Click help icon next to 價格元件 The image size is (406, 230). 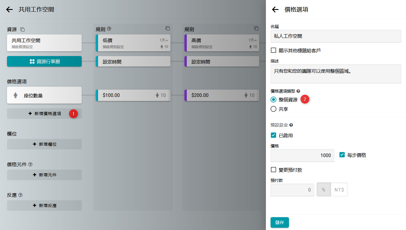(30, 164)
